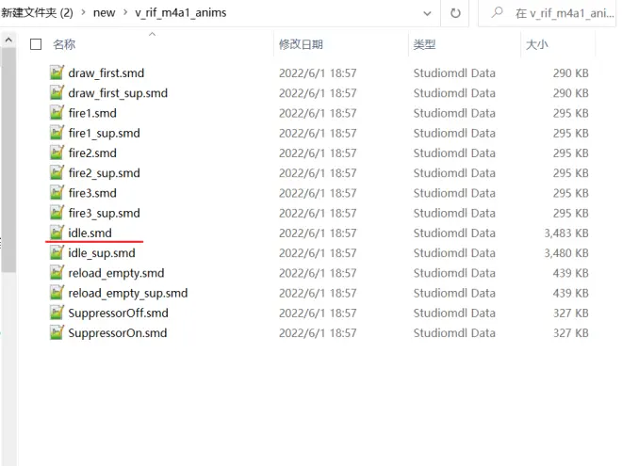Viewport: 622px width, 466px height.
Task: Select the file name idle_sup.smd
Action: tap(102, 253)
